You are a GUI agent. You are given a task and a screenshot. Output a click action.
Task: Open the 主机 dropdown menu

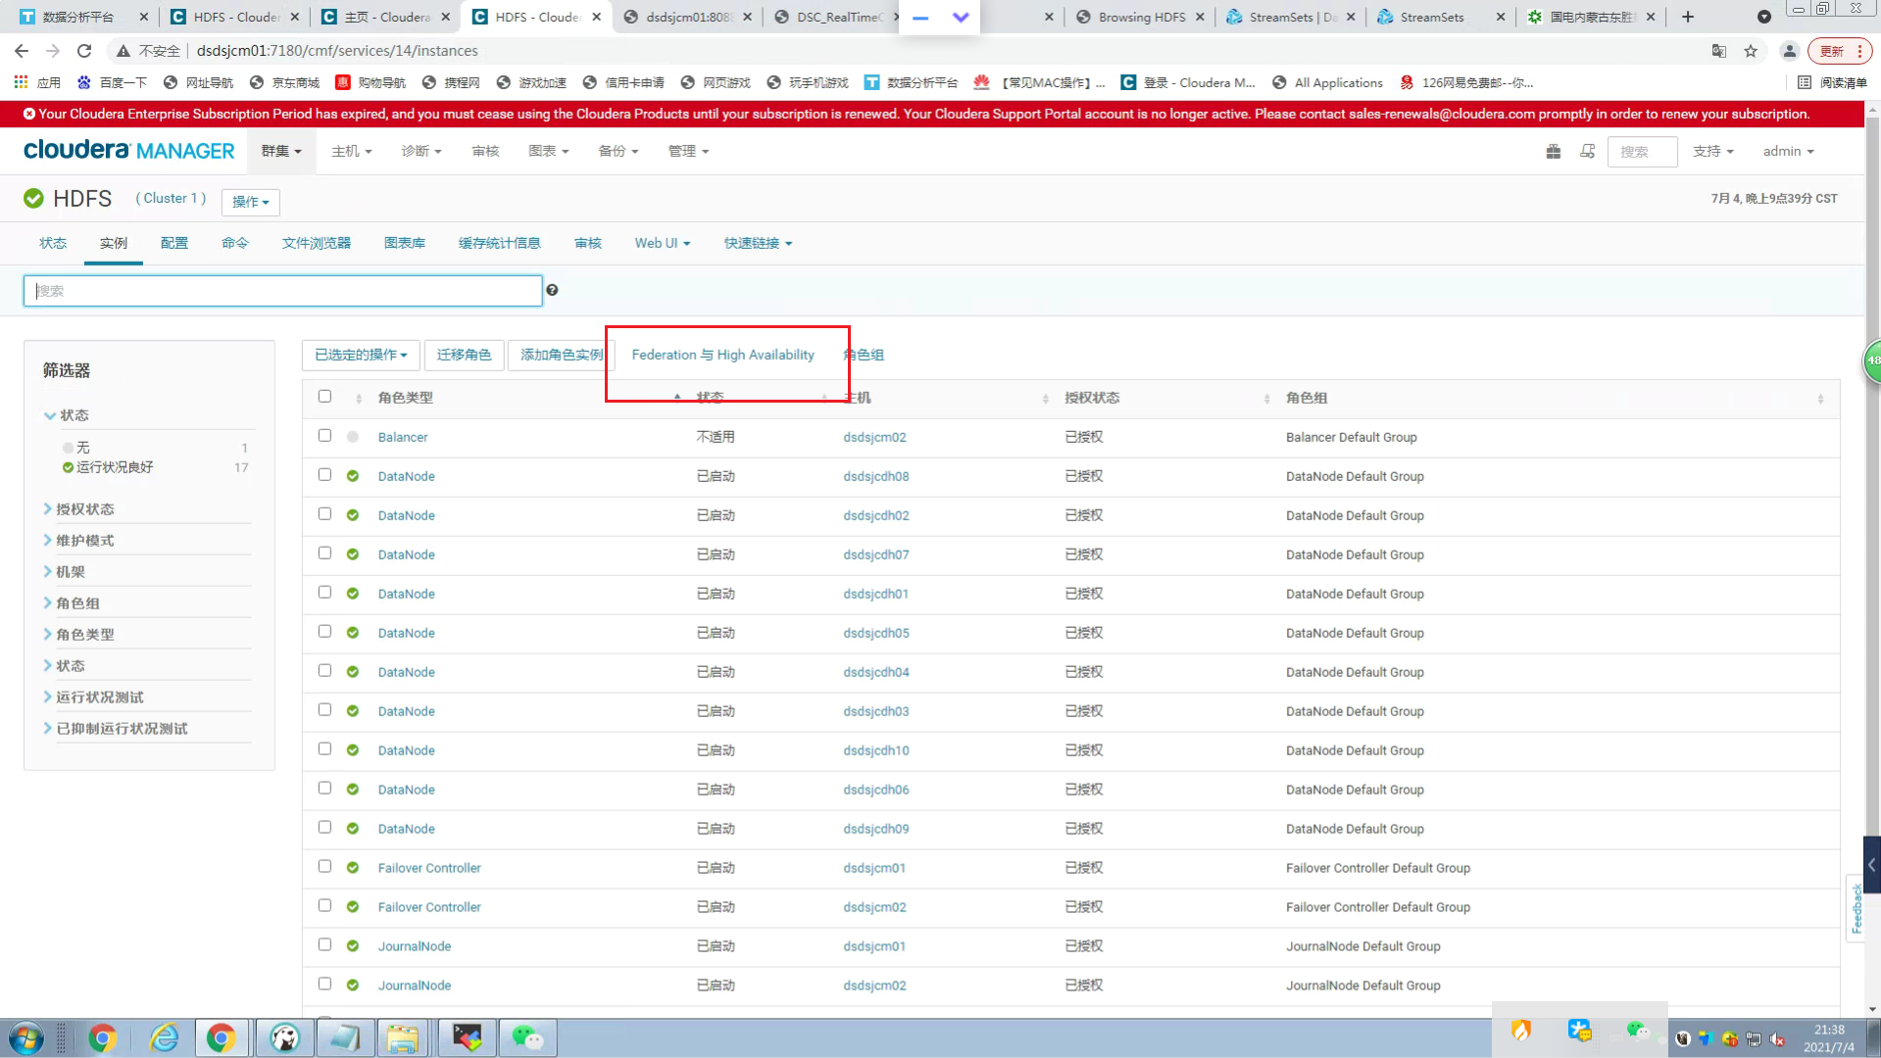coord(351,151)
